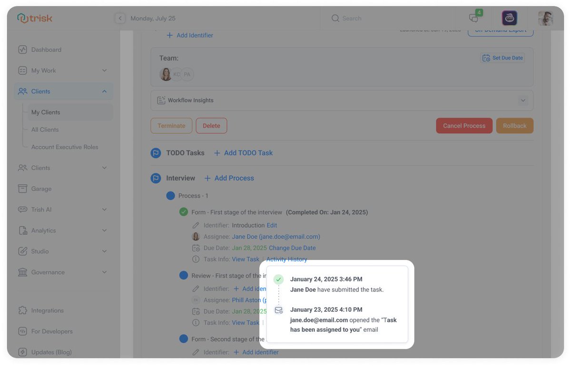
Task: Open the notifications bell
Action: pyautogui.click(x=473, y=18)
